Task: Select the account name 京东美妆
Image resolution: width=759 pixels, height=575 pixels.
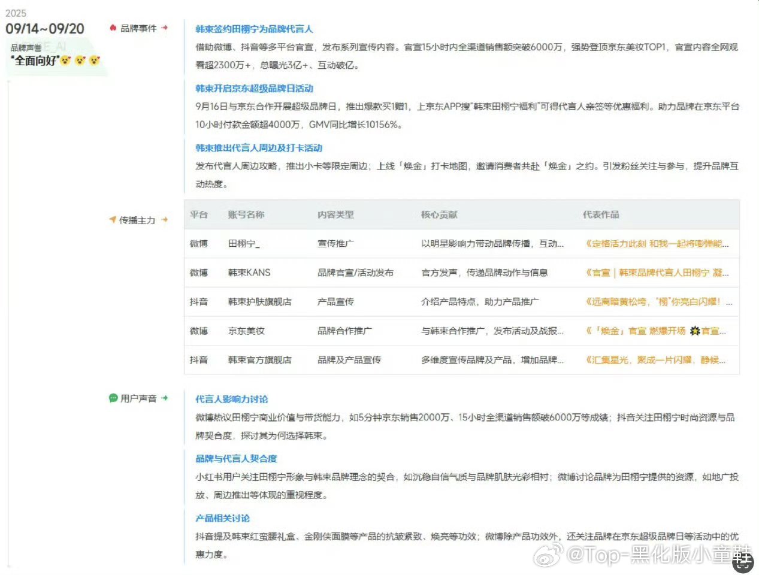Action: [246, 331]
